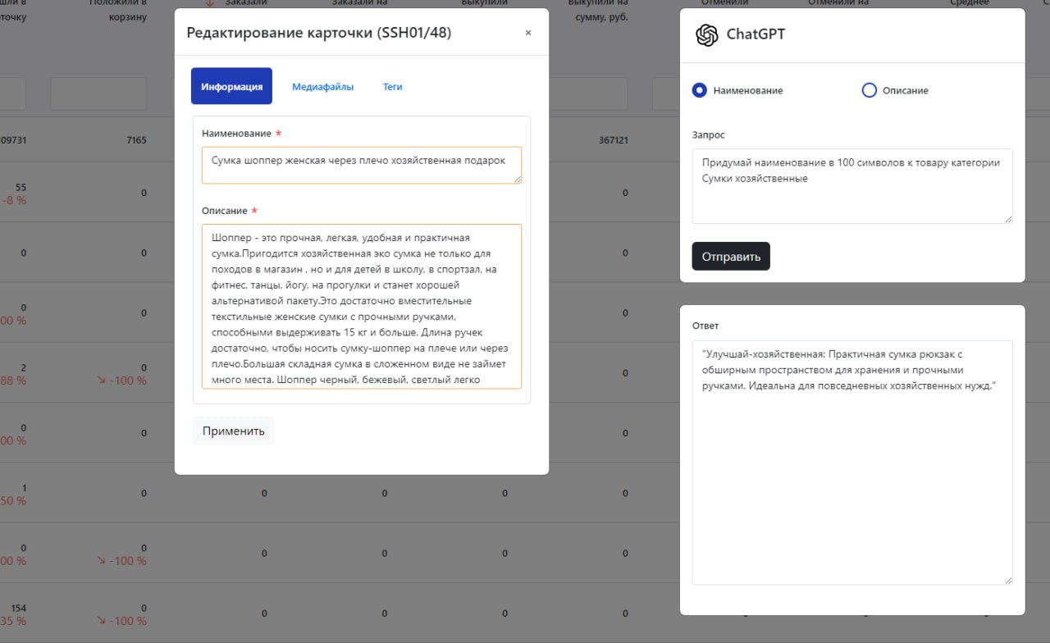This screenshot has height=643, width=1050.
Task: Click the dialog title Редактирование карточки
Action: [318, 33]
